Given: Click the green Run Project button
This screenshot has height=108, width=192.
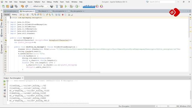Looking at the screenshot, I should click(66, 6).
